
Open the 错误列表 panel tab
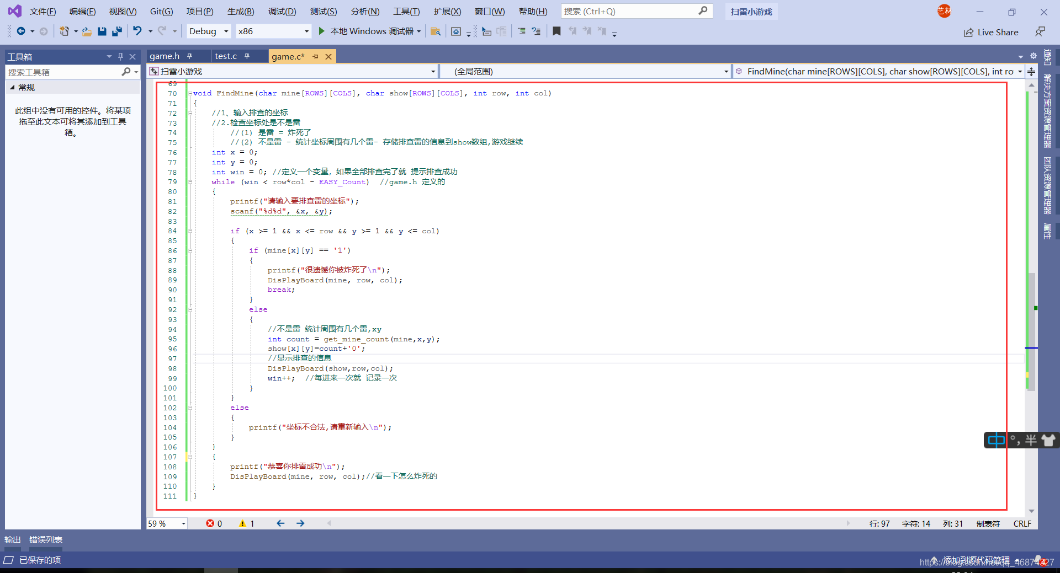tap(46, 539)
